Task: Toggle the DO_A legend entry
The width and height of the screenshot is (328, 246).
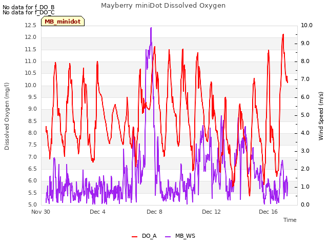Action: click(144, 236)
